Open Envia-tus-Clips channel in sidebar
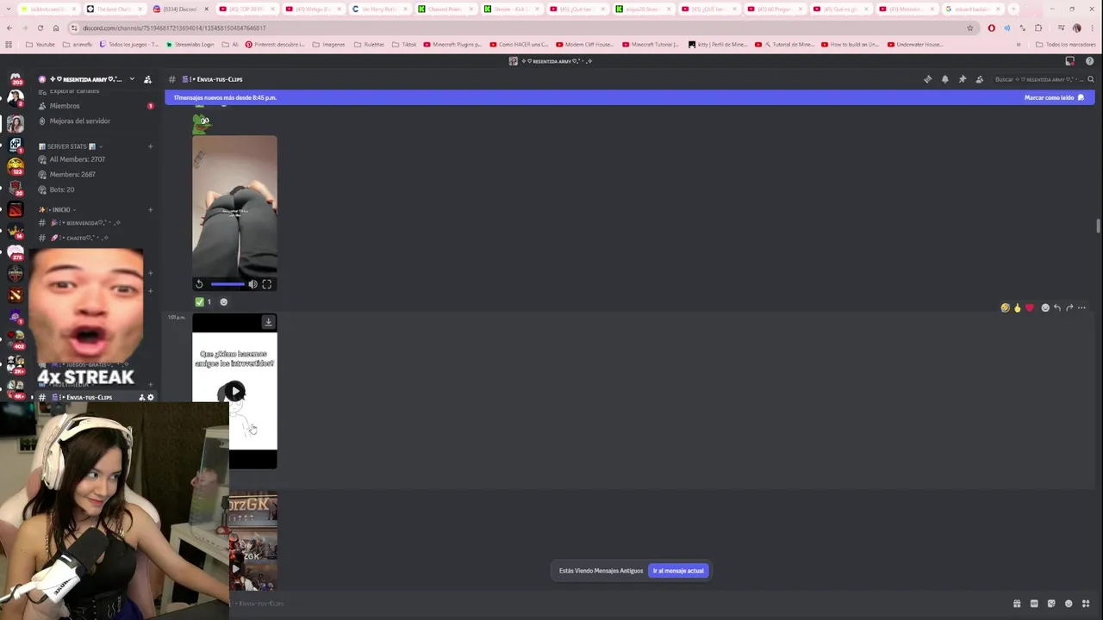The image size is (1103, 620). (86, 398)
